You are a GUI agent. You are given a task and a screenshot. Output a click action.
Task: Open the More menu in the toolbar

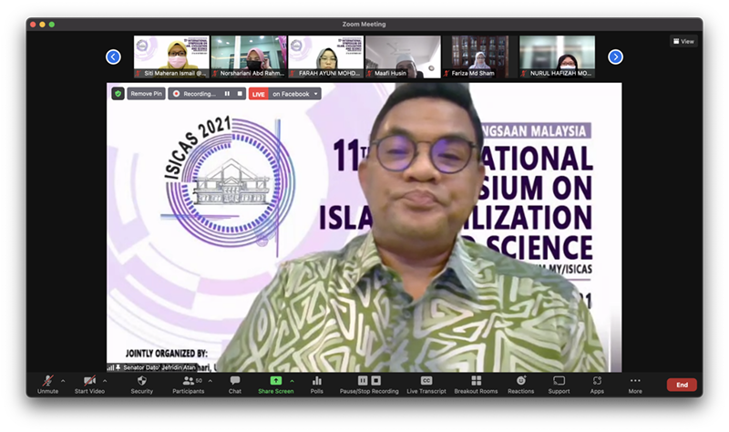coord(635,382)
